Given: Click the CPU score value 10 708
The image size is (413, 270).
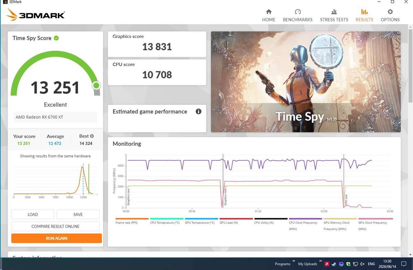Looking at the screenshot, I should pos(157,75).
